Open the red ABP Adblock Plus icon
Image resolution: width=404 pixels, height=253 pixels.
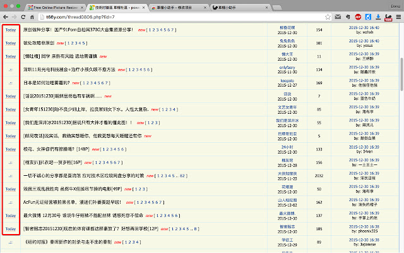pyautogui.click(x=358, y=17)
